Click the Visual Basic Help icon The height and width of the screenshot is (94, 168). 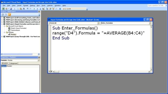tap(60, 9)
